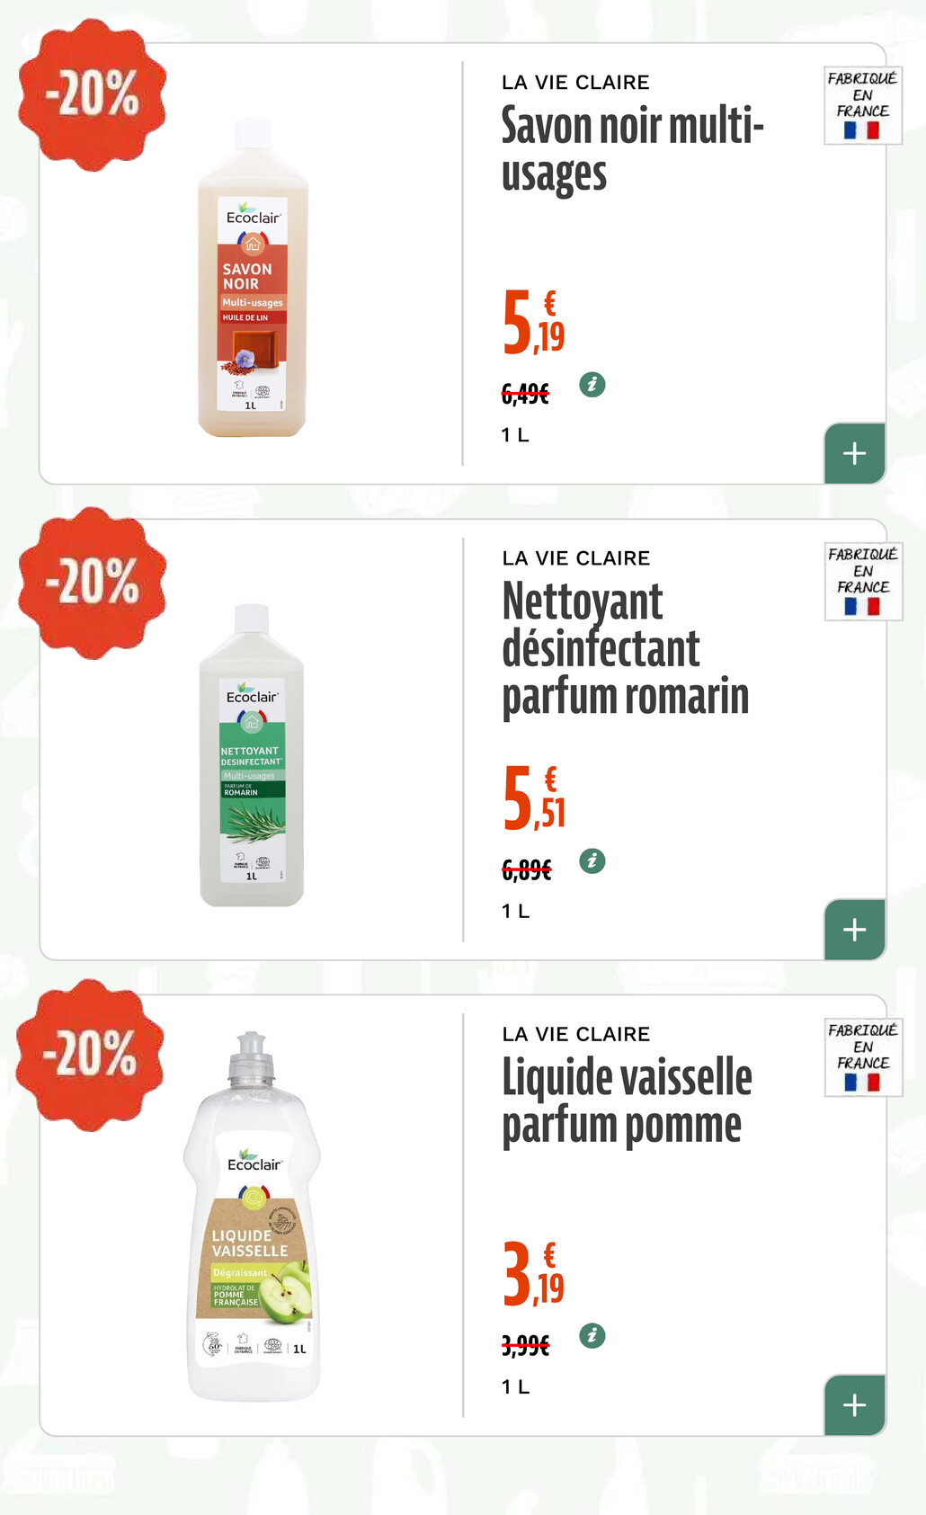This screenshot has width=926, height=1515.
Task: Click La Vie Claire brand above Savon noir
Action: [x=575, y=83]
